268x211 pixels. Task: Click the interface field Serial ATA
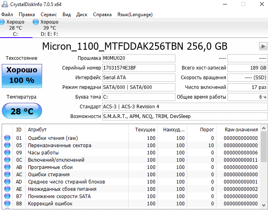139,78
